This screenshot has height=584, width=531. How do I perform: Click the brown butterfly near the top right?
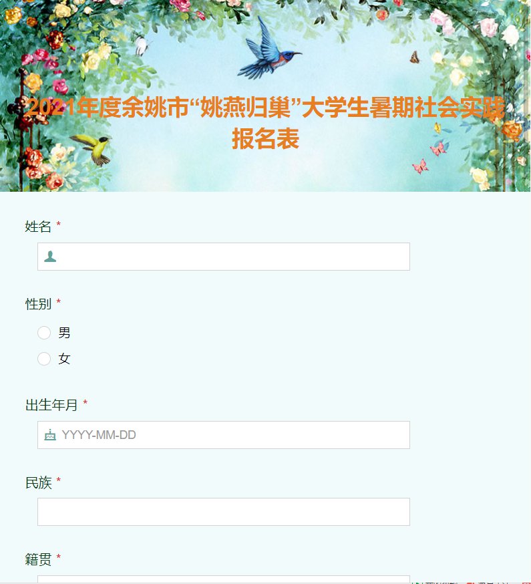click(415, 57)
